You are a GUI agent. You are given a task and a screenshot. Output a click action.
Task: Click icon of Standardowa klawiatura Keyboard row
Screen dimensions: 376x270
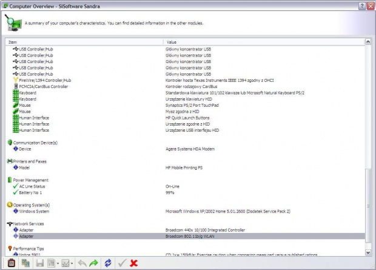pyautogui.click(x=16, y=93)
